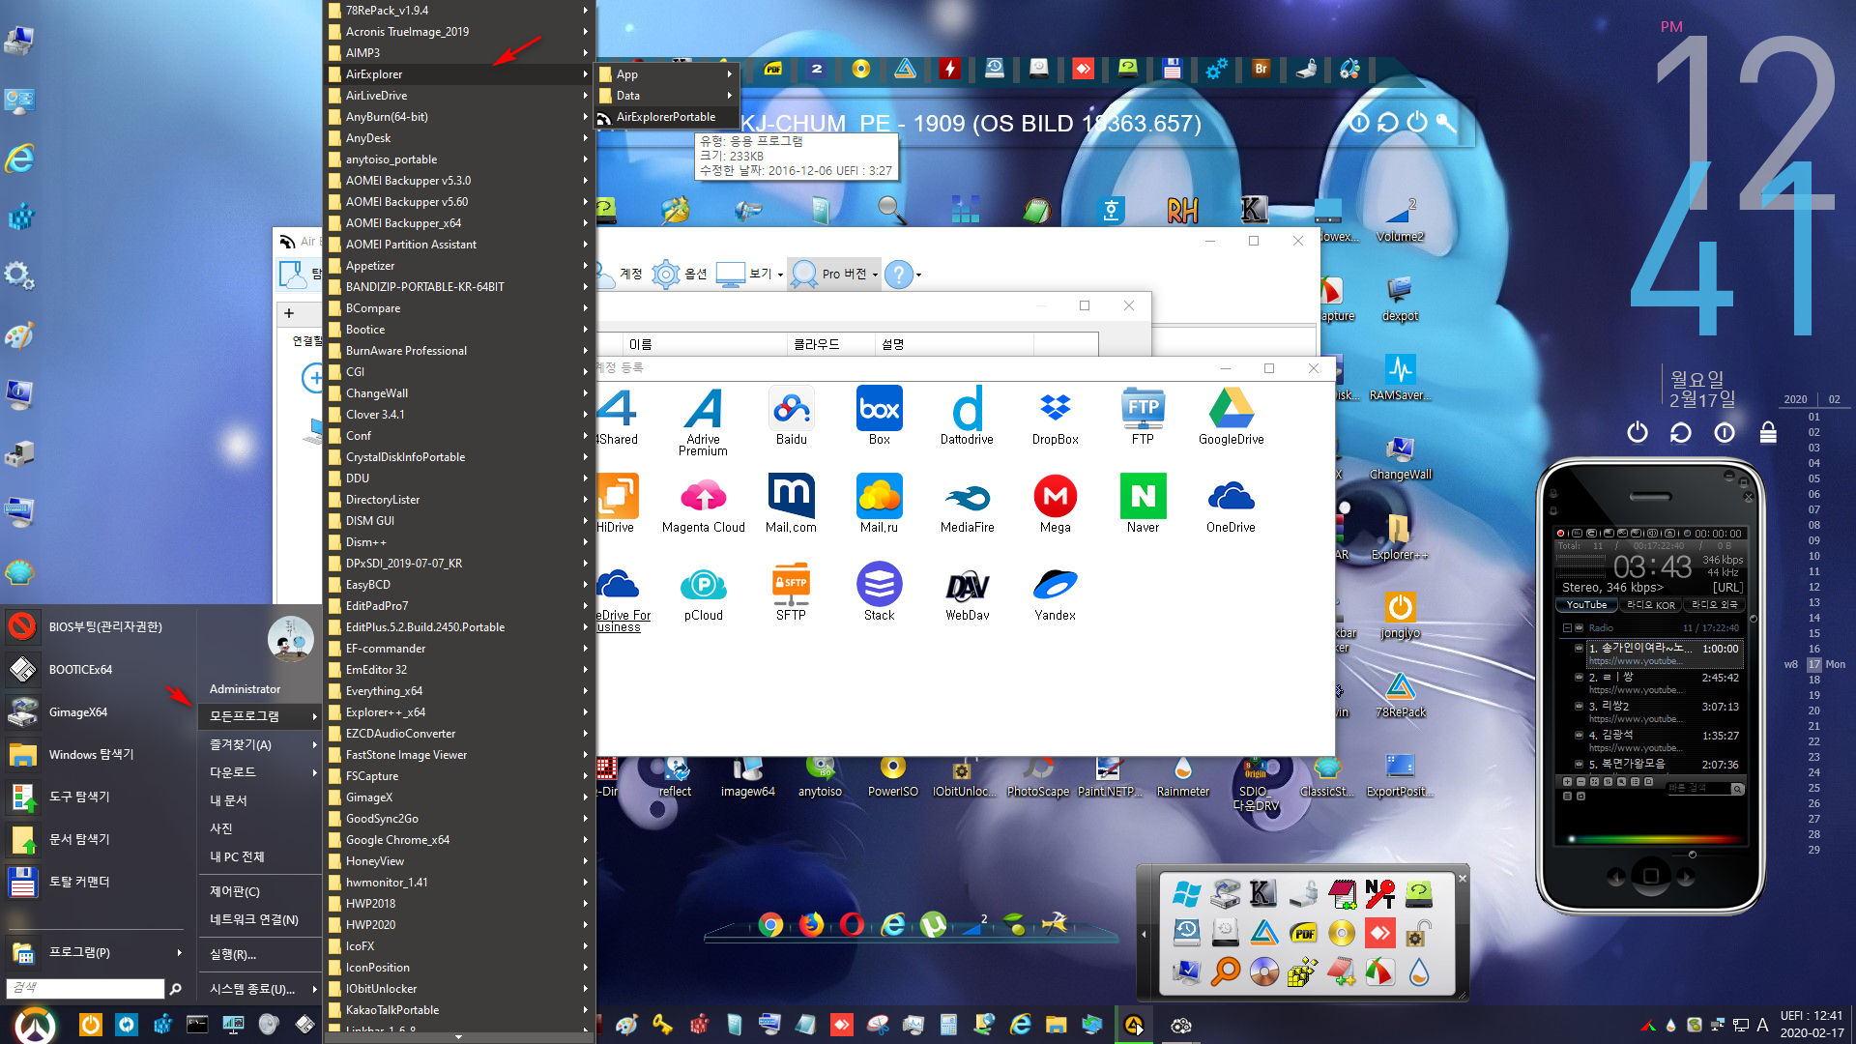
Task: Open 제어판(C) control panel
Action: tap(260, 891)
